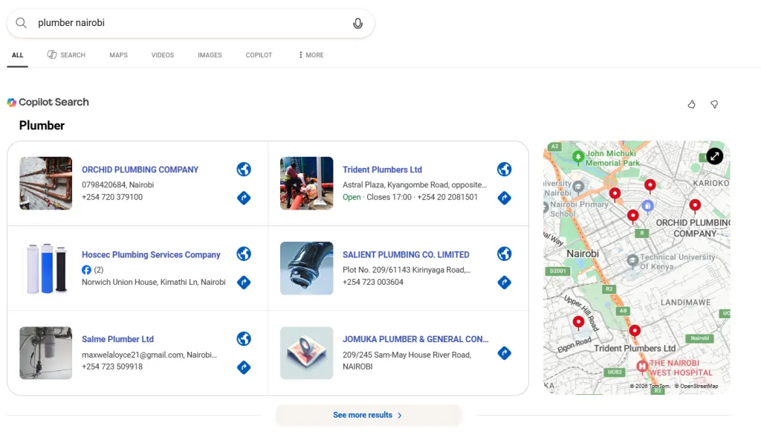Screen dimensions: 761x432
Task: Visit Trident Plumbers Ltd website globe icon
Action: [x=505, y=169]
